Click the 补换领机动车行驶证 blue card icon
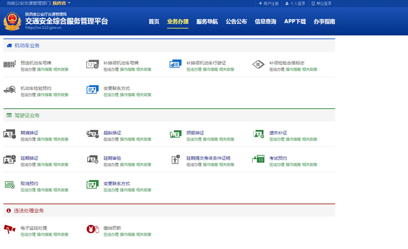The image size is (408, 249). tap(175, 64)
